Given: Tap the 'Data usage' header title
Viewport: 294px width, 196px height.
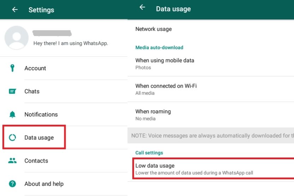Looking at the screenshot, I should click(173, 9).
